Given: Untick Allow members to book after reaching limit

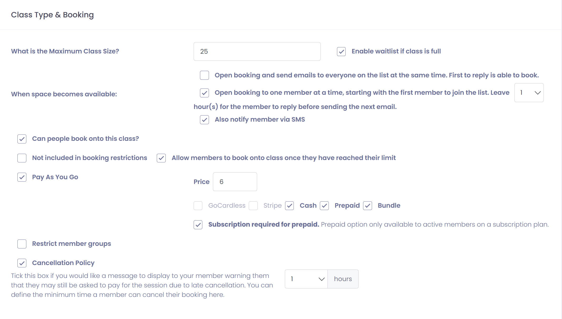Looking at the screenshot, I should point(161,158).
